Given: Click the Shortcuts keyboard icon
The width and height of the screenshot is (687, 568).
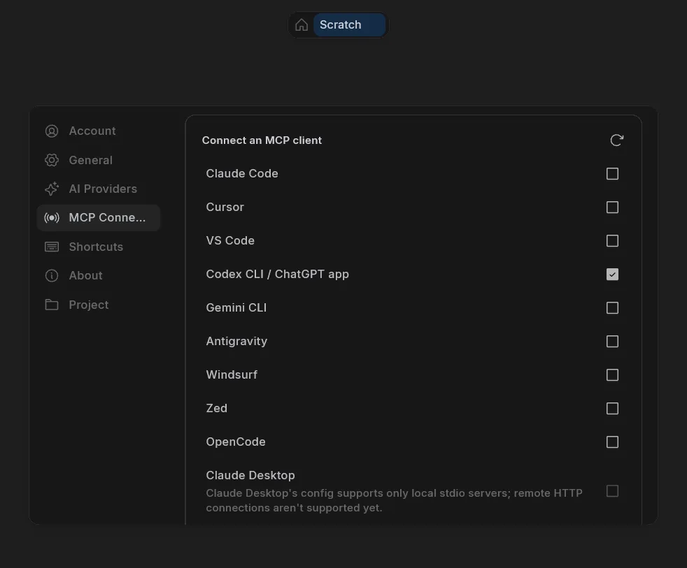Looking at the screenshot, I should click(x=52, y=247).
